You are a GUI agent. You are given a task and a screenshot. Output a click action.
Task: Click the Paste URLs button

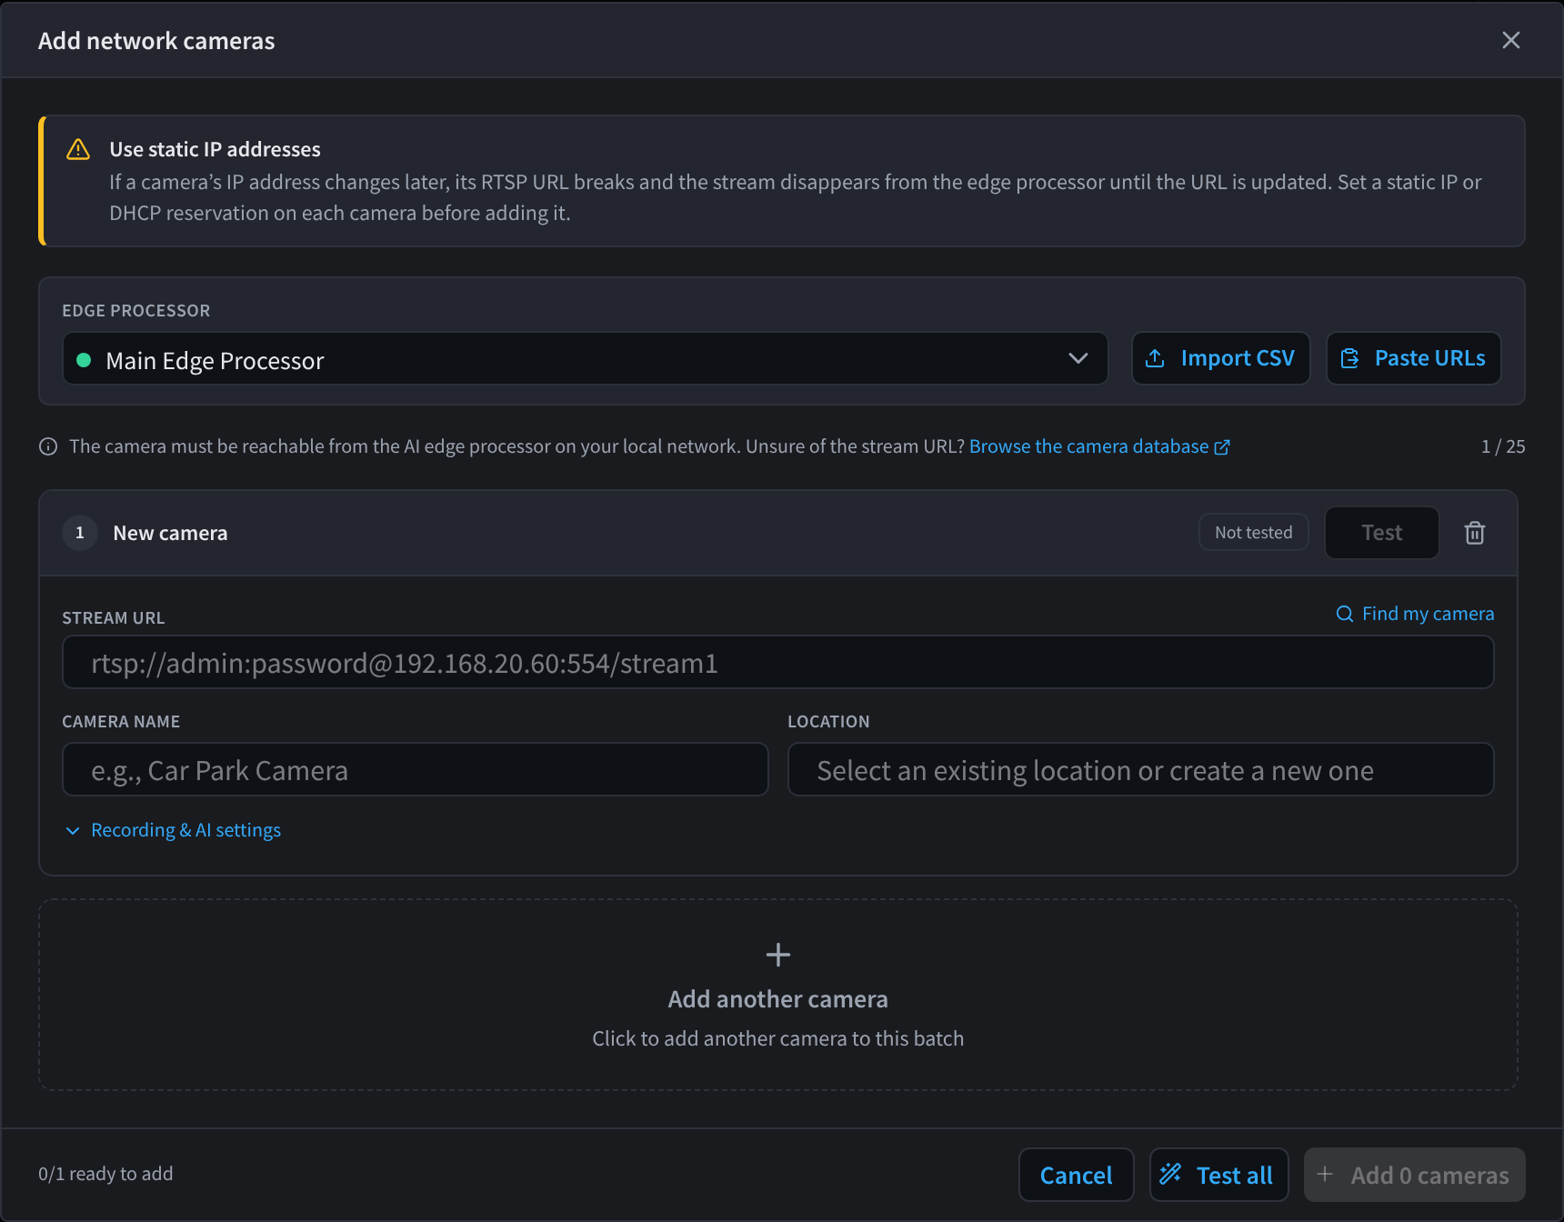click(1413, 358)
